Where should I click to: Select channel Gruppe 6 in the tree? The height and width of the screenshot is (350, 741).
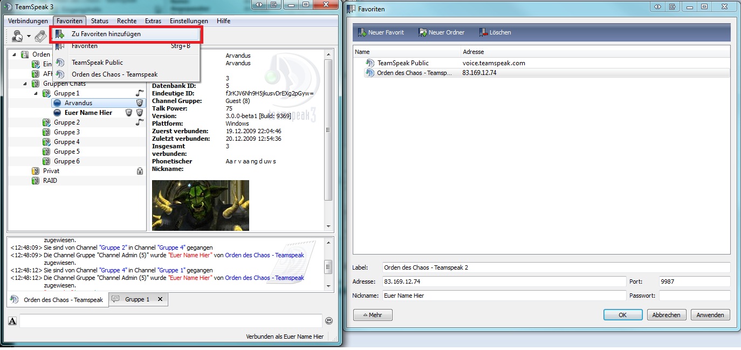67,161
